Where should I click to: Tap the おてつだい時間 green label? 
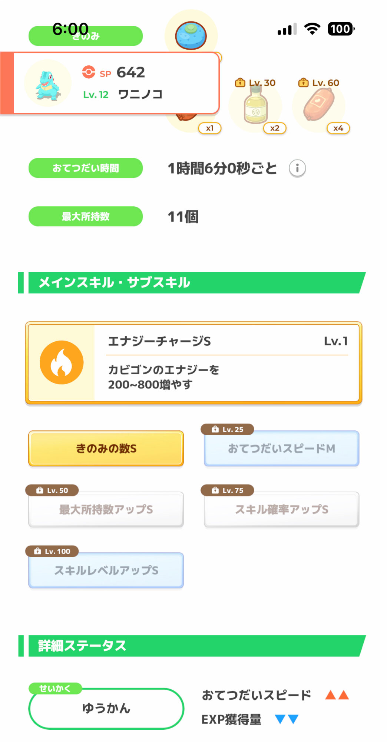(x=86, y=168)
